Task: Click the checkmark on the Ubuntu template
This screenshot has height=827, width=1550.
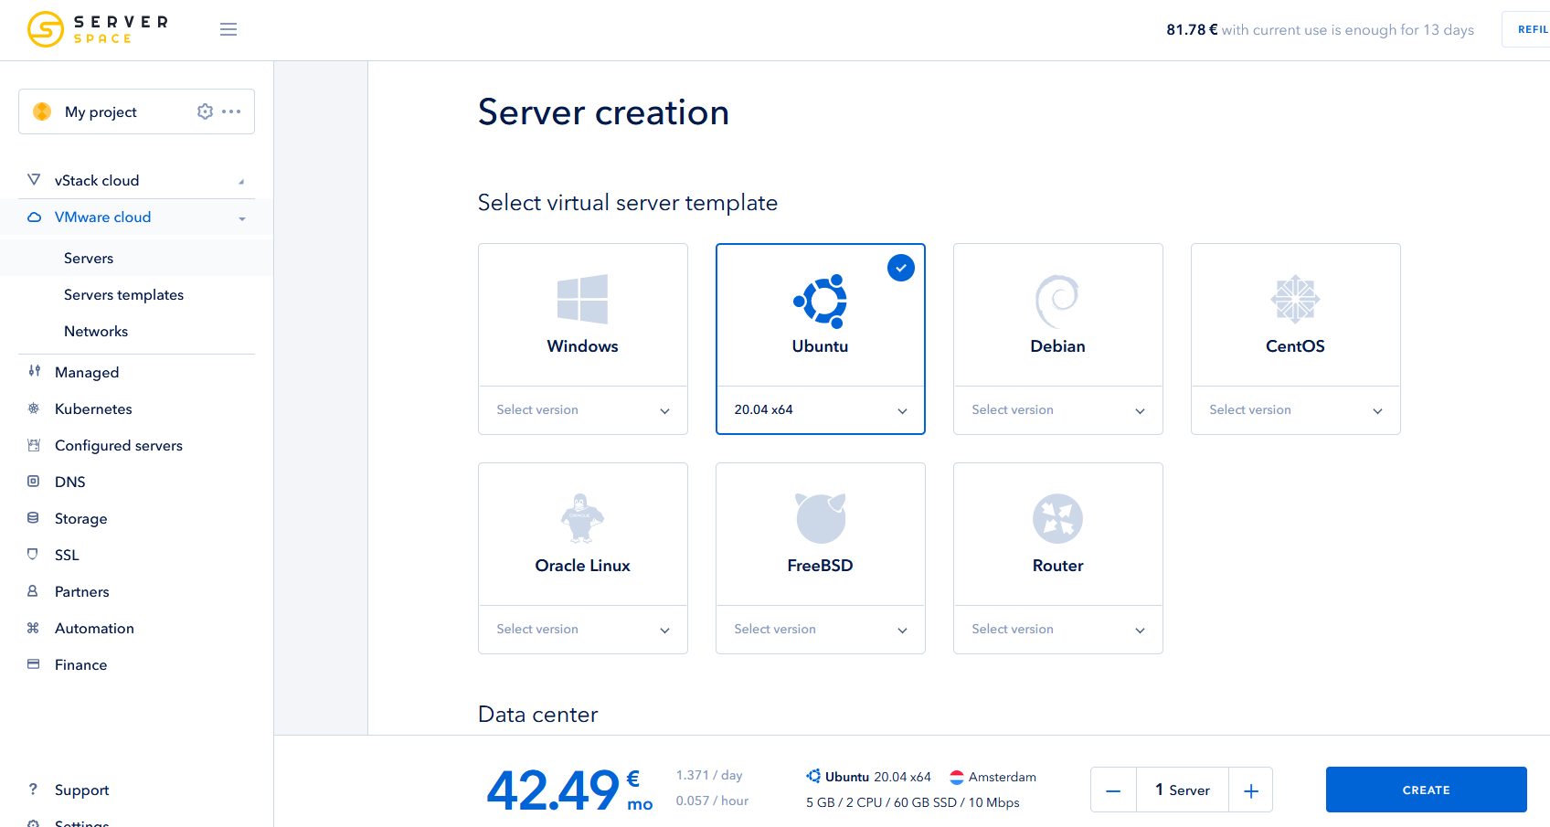Action: [x=901, y=268]
